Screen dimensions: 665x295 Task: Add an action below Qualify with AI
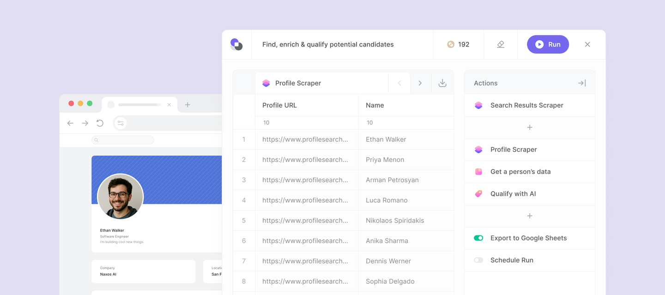tap(529, 216)
